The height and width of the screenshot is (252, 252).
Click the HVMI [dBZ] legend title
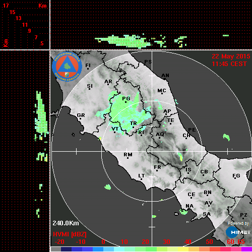(70, 234)
